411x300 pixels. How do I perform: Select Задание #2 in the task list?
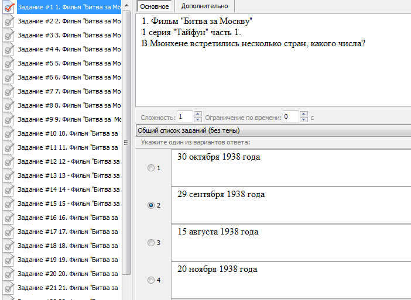click(x=69, y=21)
